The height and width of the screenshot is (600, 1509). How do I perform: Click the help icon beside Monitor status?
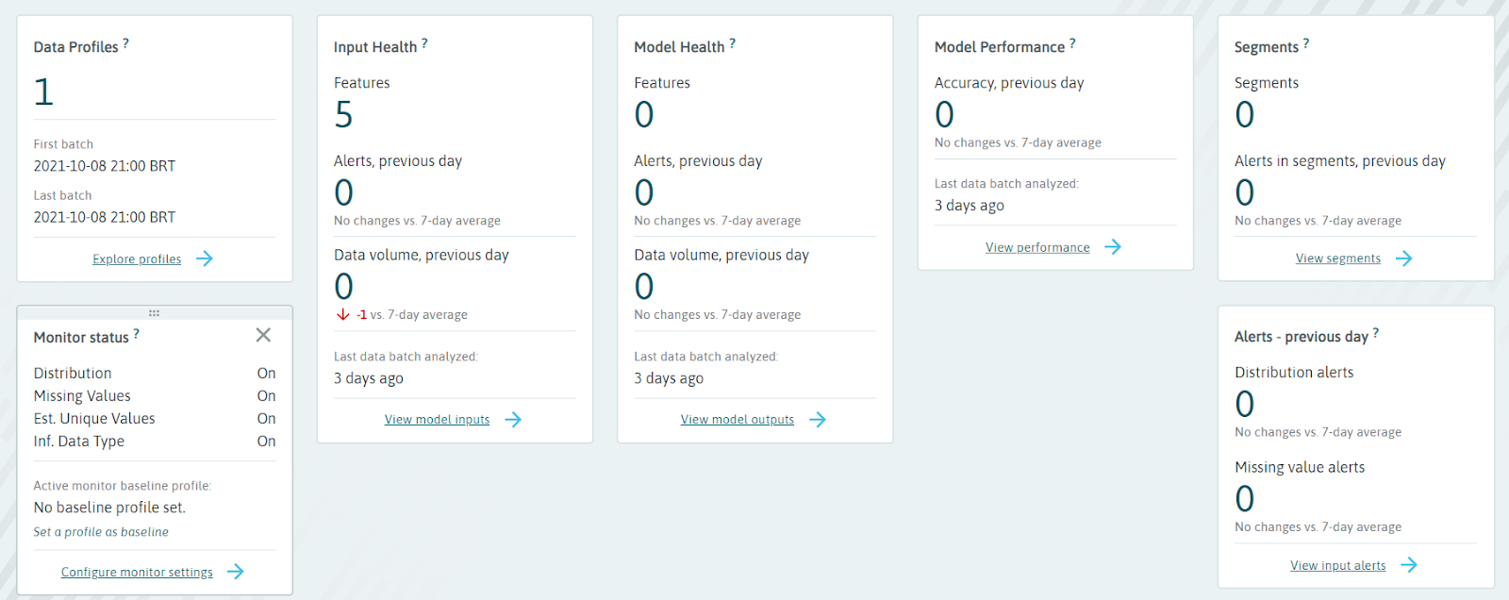tap(136, 334)
